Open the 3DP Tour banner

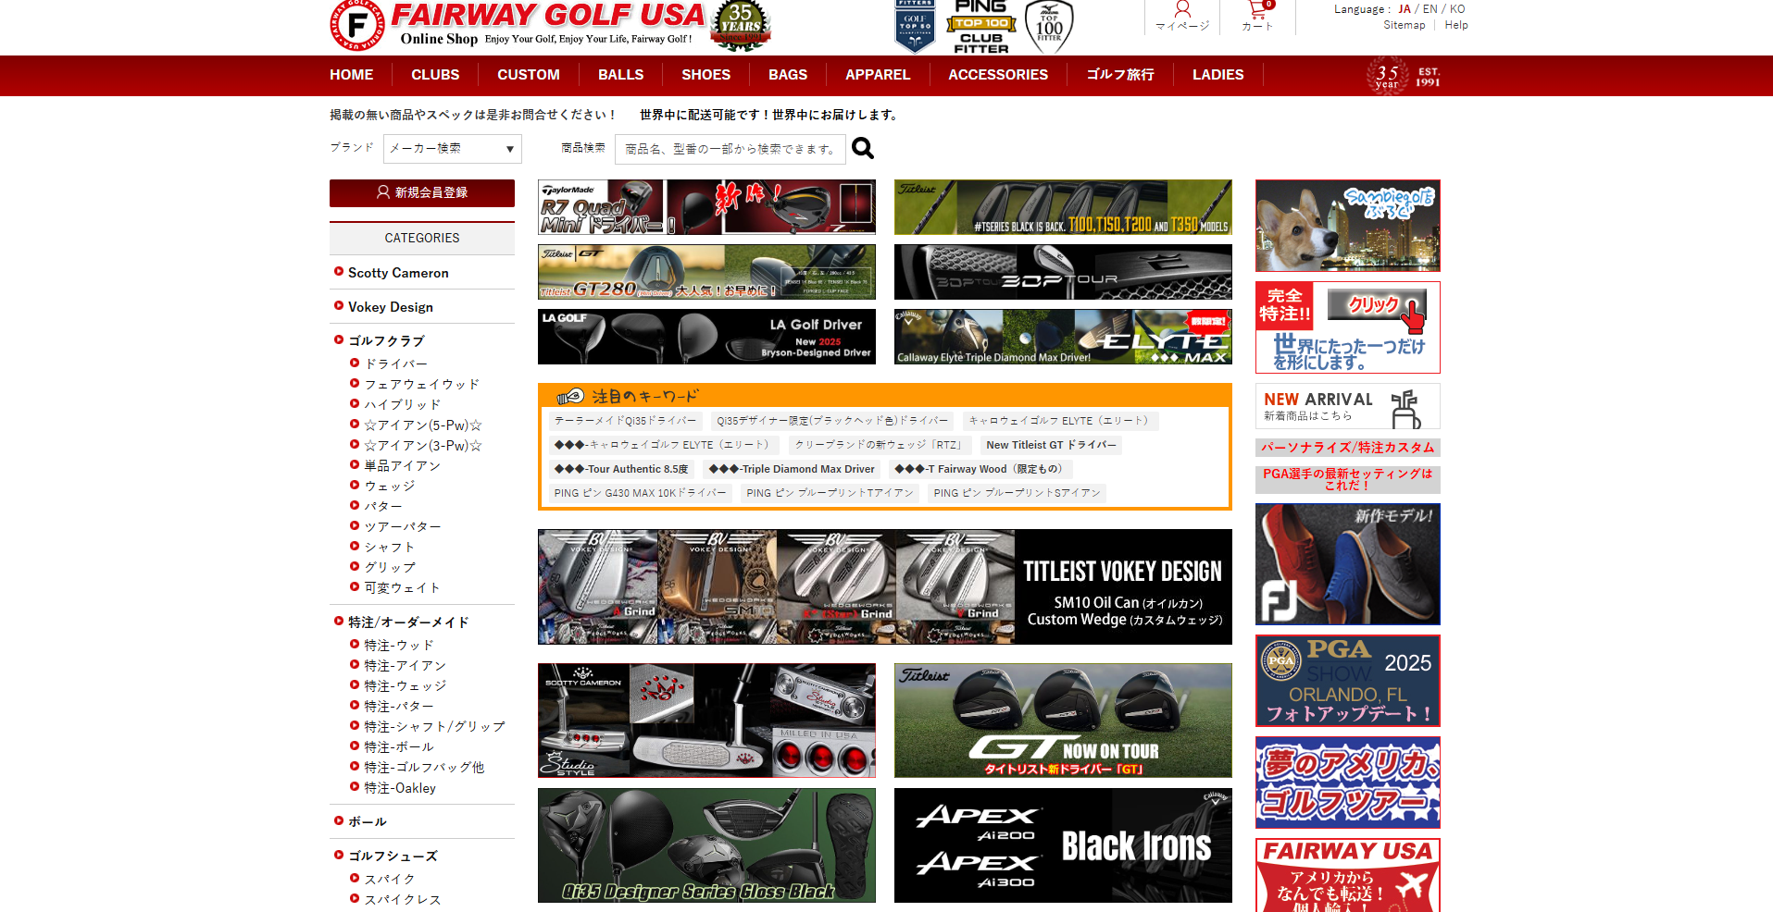(1063, 272)
